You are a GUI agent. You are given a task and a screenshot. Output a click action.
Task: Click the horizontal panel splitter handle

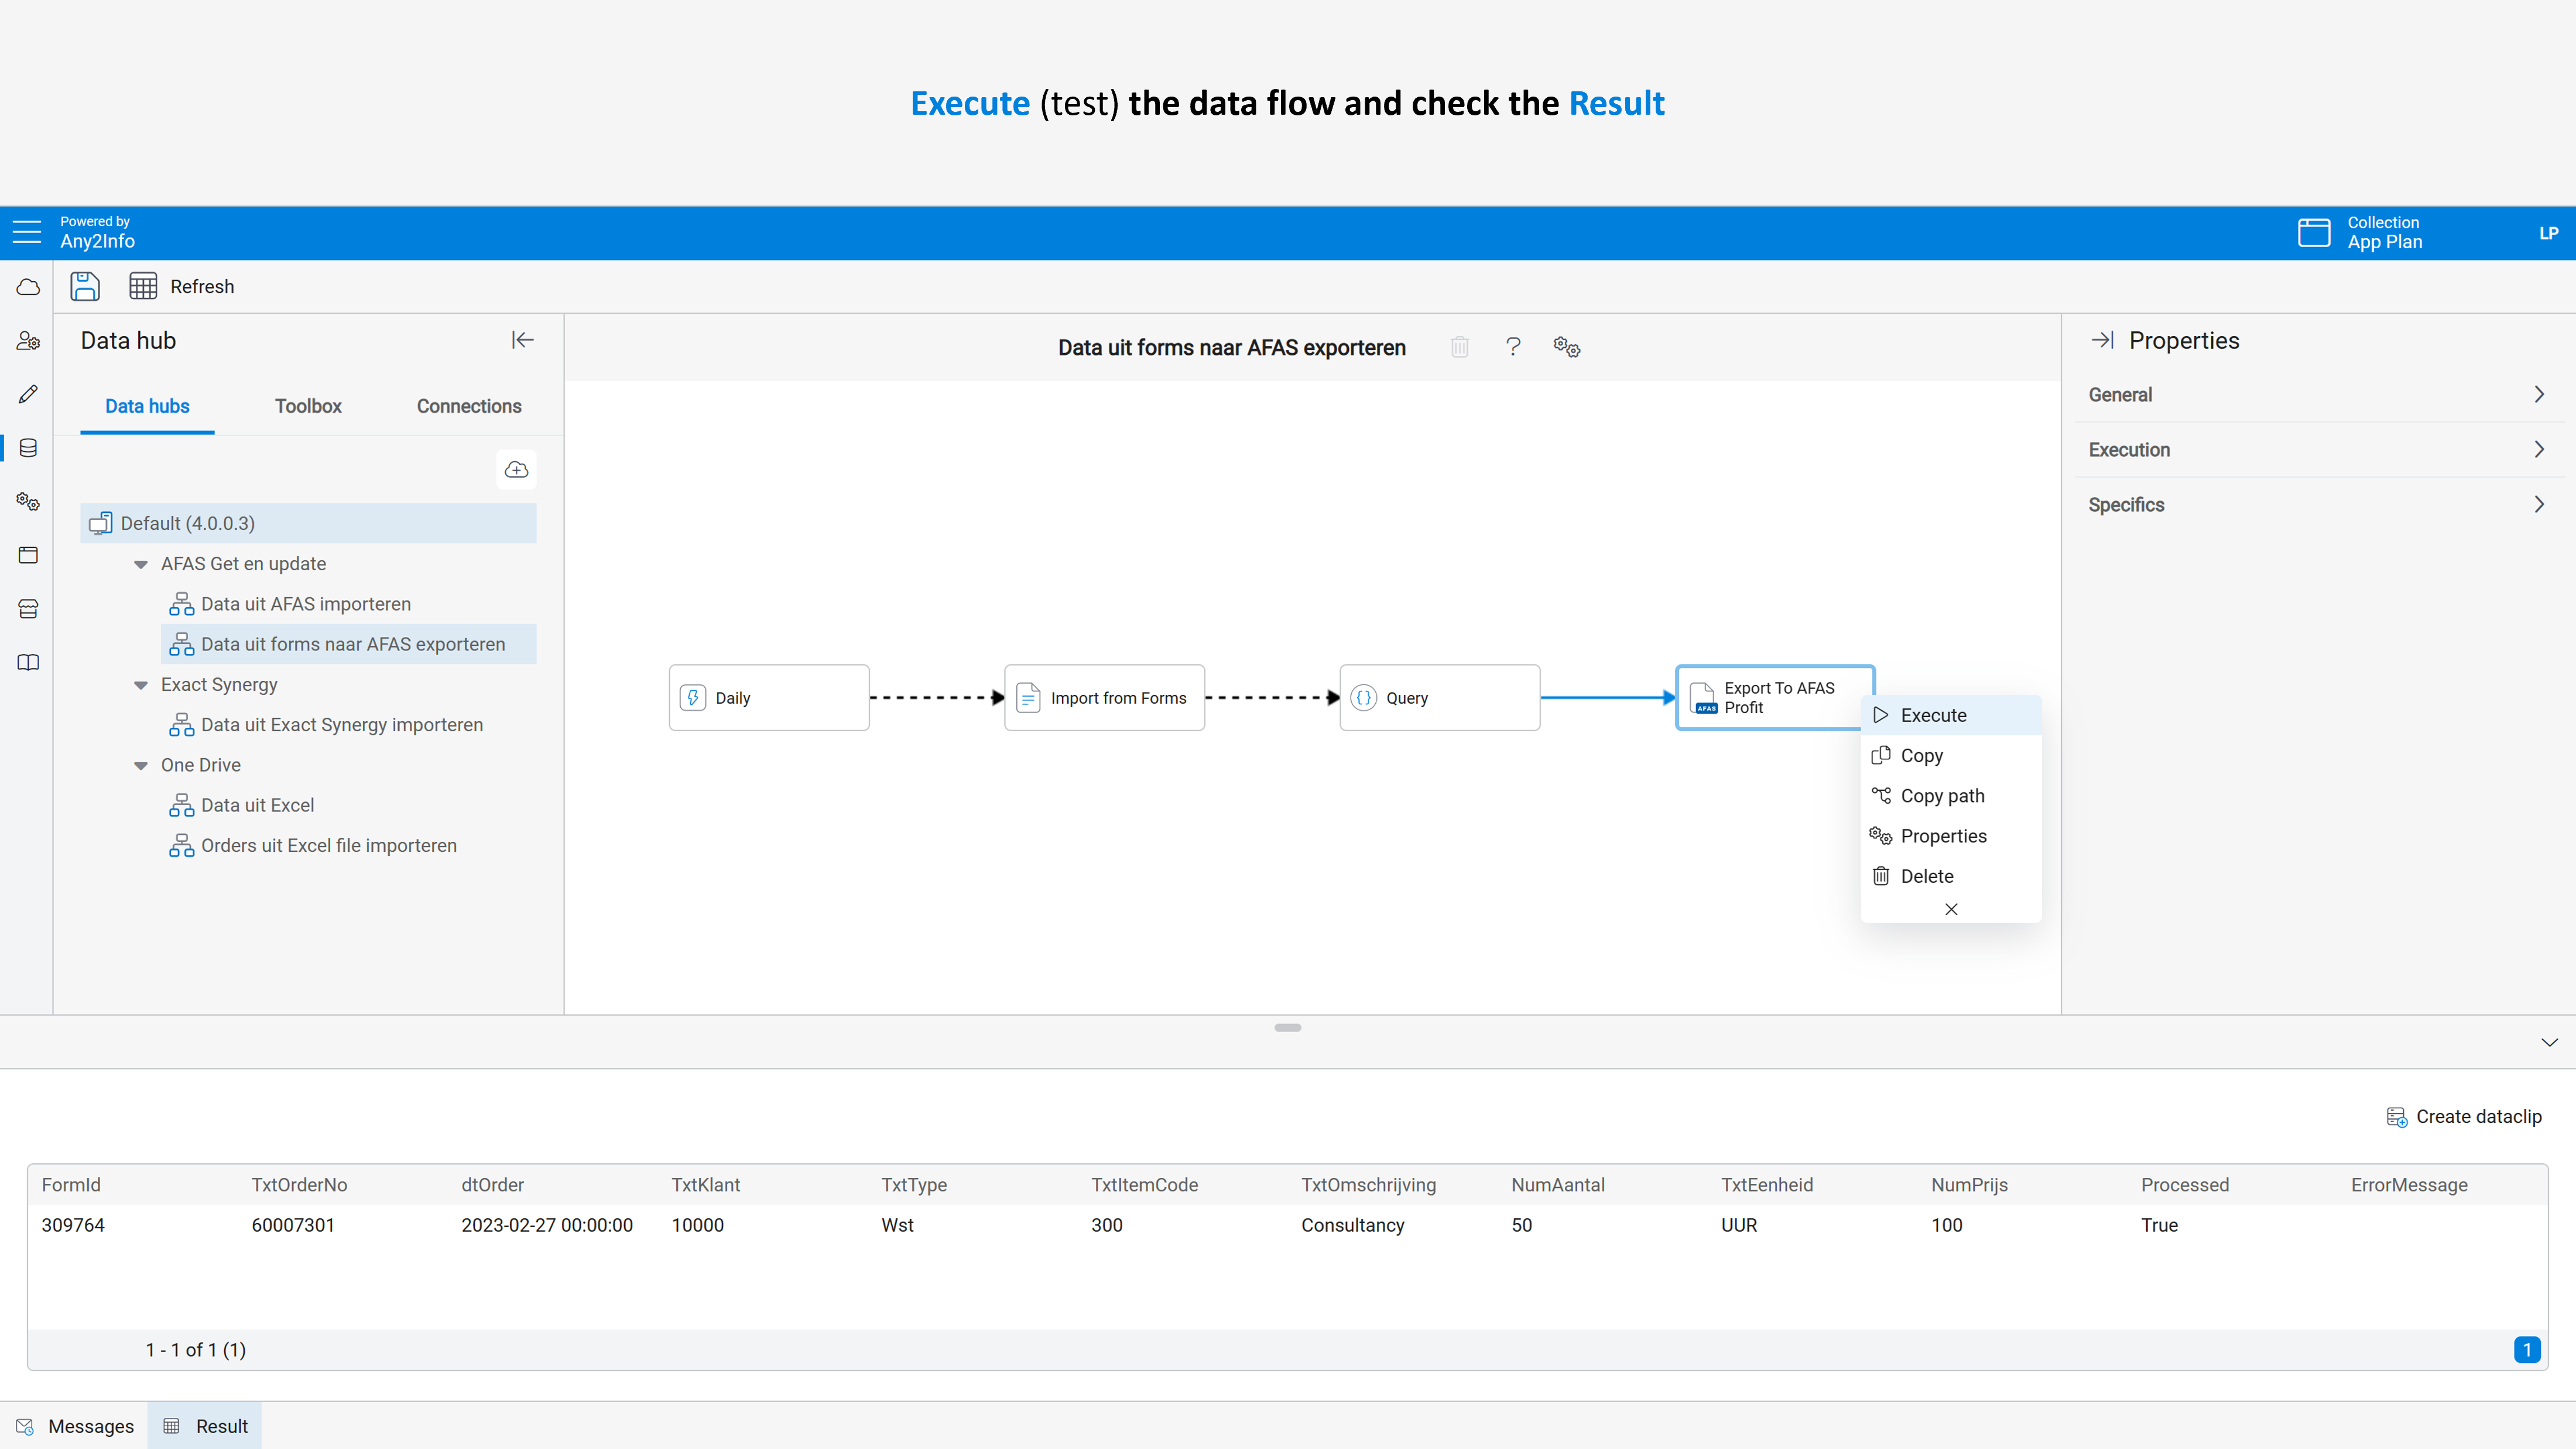point(1287,1027)
